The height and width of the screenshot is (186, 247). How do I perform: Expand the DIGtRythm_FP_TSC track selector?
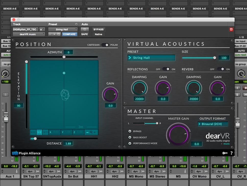26,29
